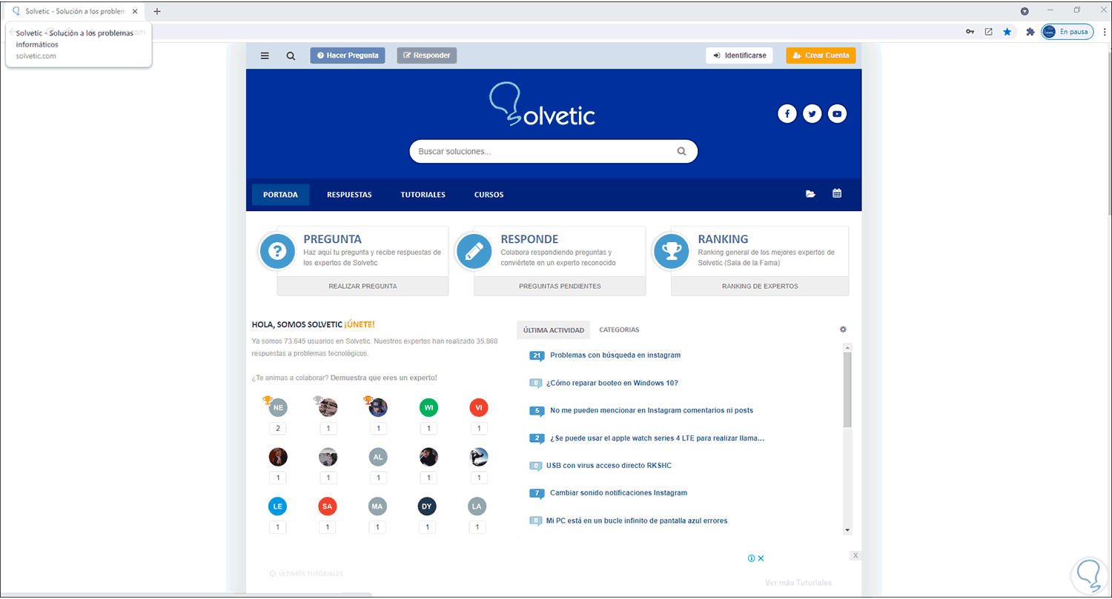Click the question mark icon of PREGUNTA
This screenshot has height=599, width=1112.
click(x=277, y=252)
